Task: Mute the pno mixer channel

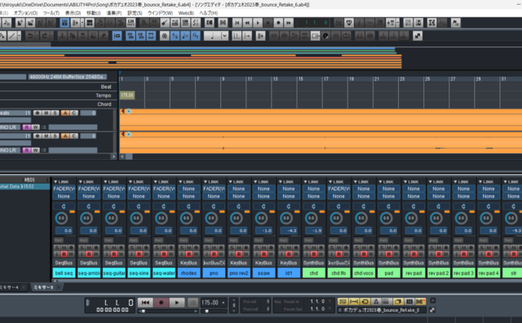Action: click(x=214, y=247)
